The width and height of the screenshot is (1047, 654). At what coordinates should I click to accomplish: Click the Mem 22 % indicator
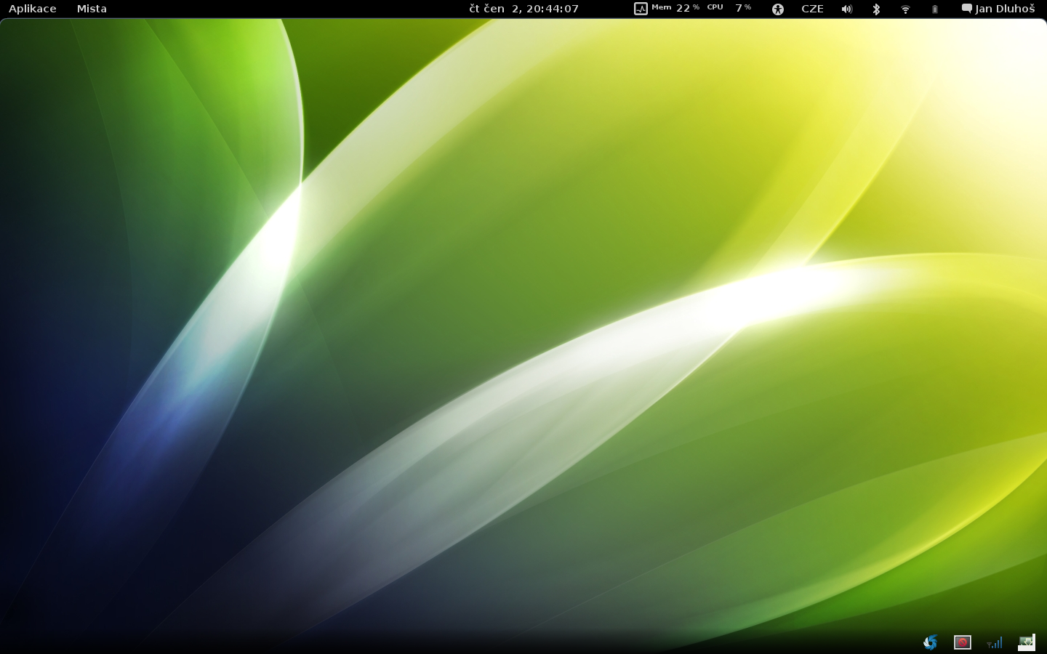675,8
